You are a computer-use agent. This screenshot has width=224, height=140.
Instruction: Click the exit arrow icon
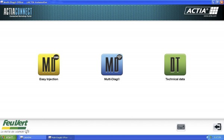(x=218, y=127)
